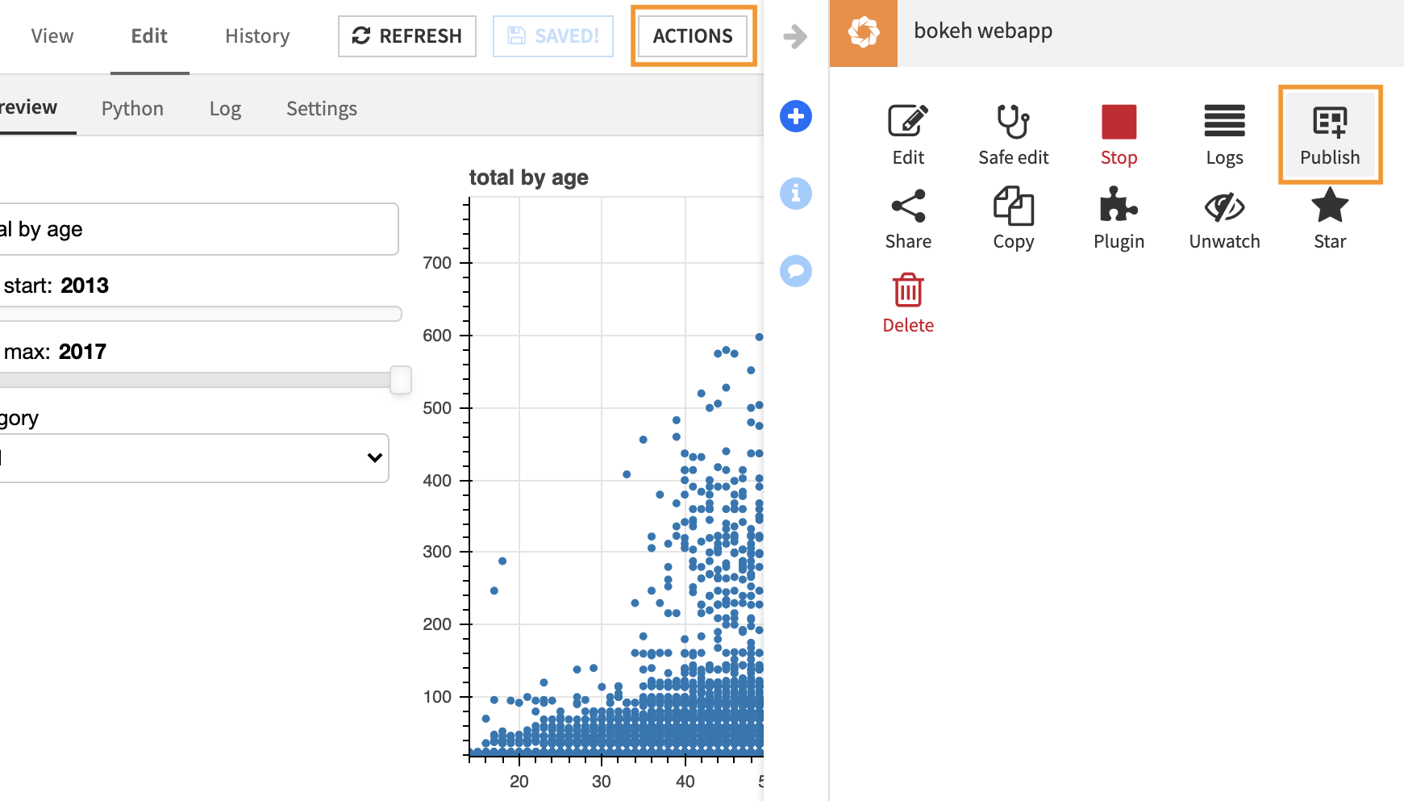Click the plot title text field
Viewport: 1404px width, 801px height.
(x=198, y=229)
